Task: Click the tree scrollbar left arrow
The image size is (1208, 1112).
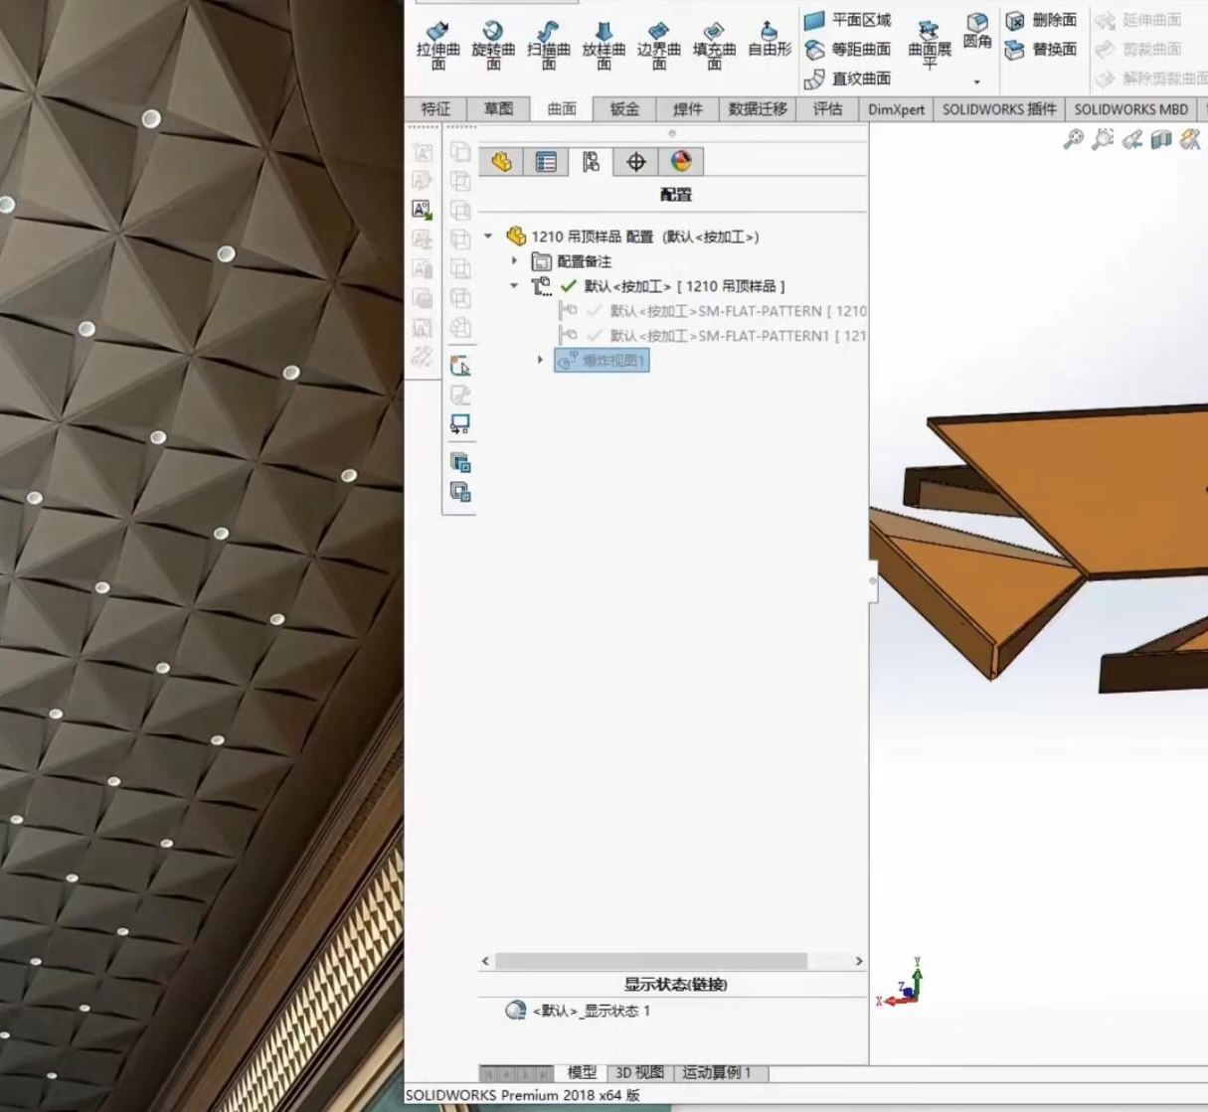Action: pos(485,961)
